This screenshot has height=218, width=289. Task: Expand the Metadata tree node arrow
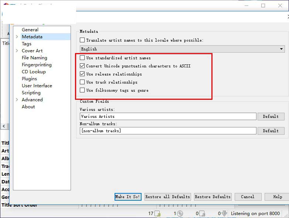pos(17,37)
